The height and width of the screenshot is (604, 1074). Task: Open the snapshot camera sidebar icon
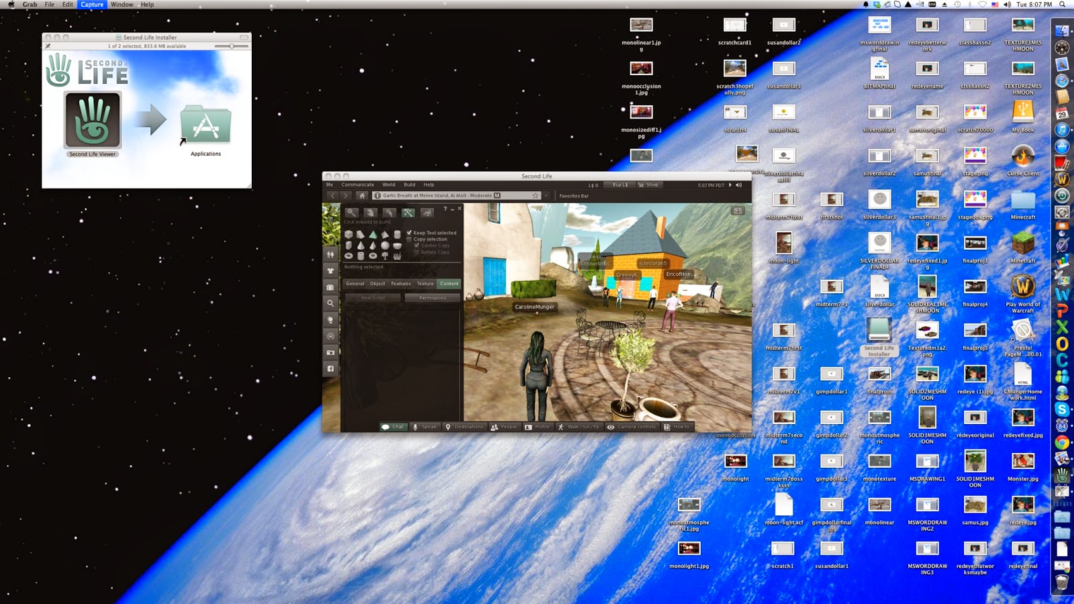(x=330, y=352)
